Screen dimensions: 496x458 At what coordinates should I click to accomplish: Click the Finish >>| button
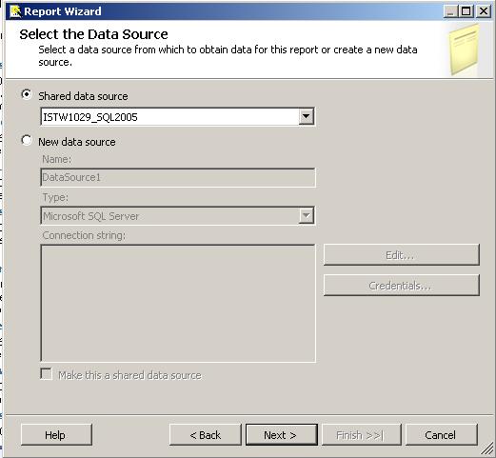362,435
